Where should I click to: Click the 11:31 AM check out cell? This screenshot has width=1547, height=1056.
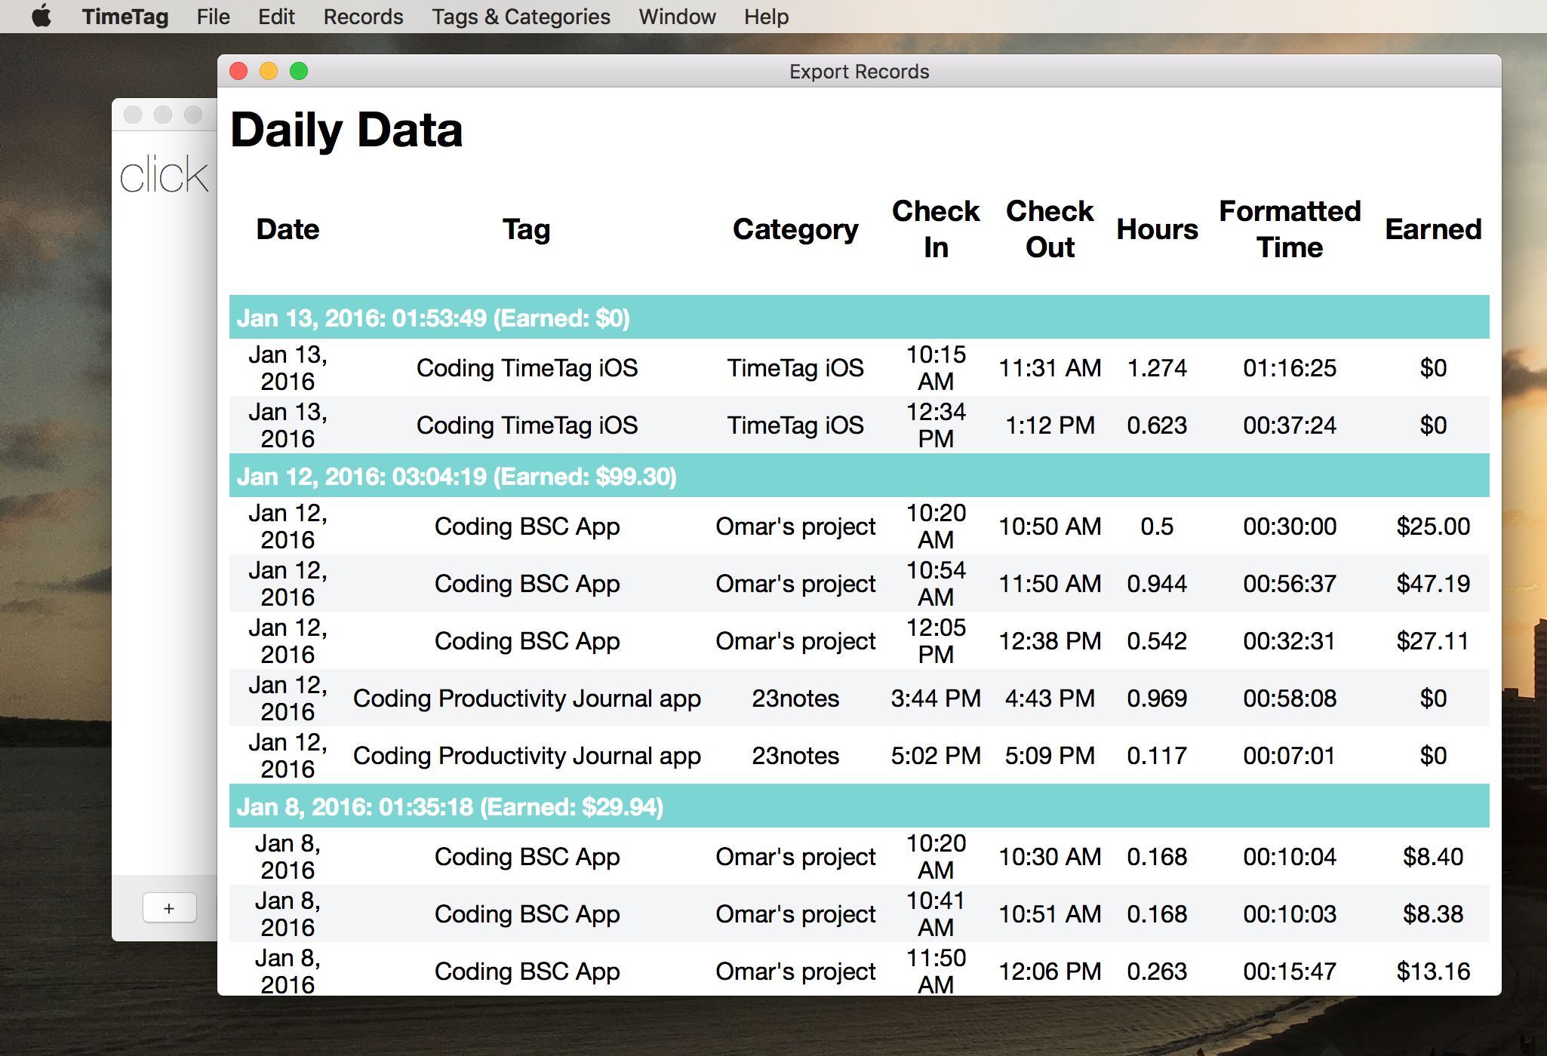click(1050, 368)
